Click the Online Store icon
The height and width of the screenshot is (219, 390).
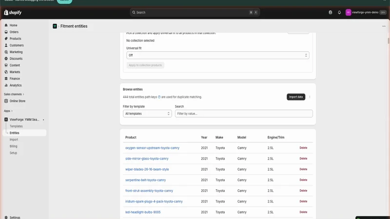pos(6,101)
